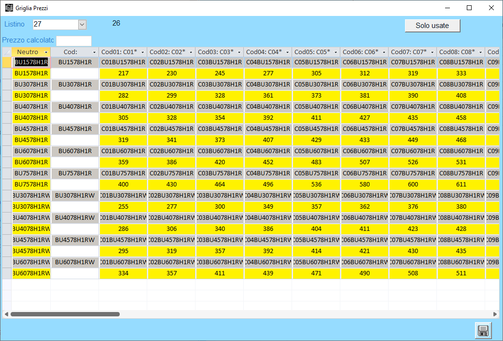503x341 pixels.
Task: Maximize the Griglia Prezzi window
Action: coord(469,8)
